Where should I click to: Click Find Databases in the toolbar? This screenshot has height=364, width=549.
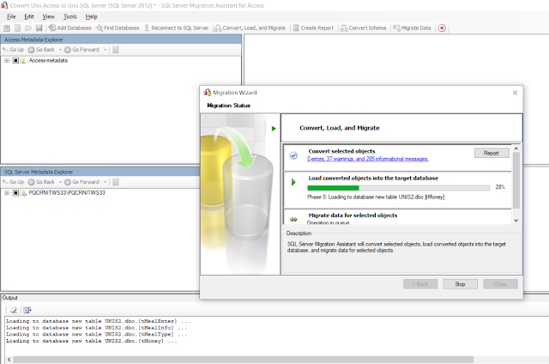[x=118, y=27]
